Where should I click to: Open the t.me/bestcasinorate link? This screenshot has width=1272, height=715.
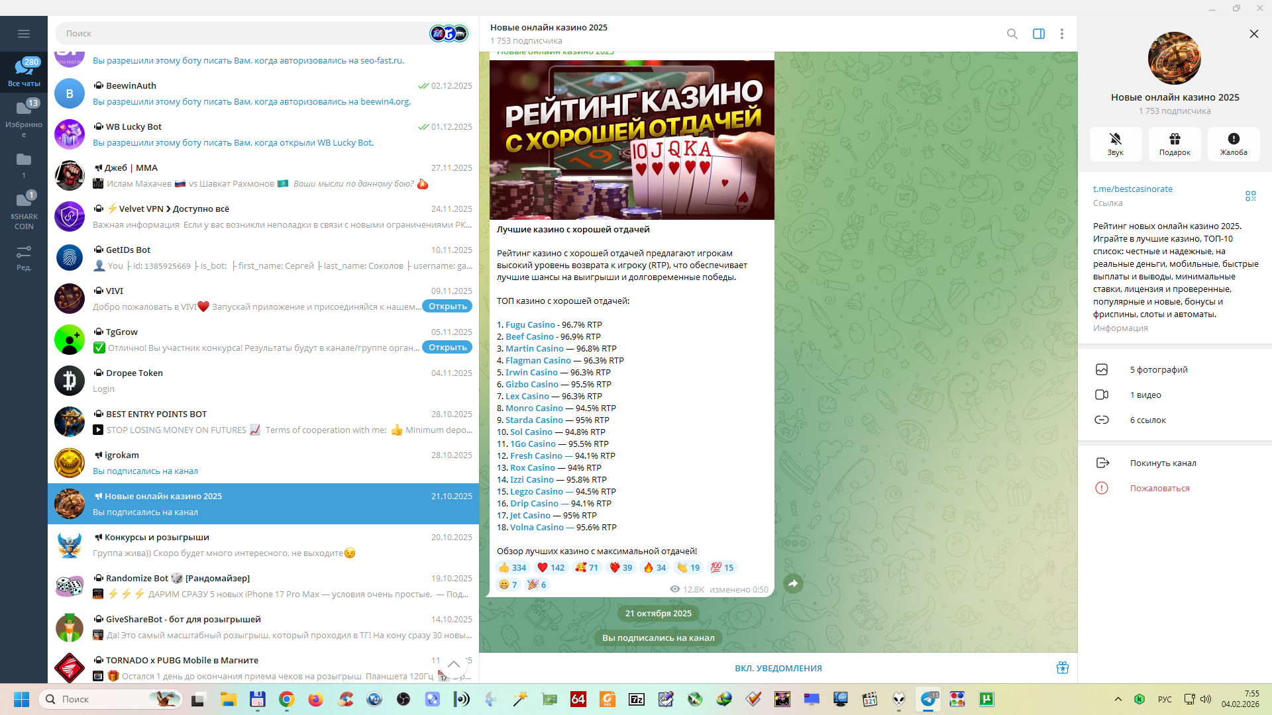coord(1132,189)
